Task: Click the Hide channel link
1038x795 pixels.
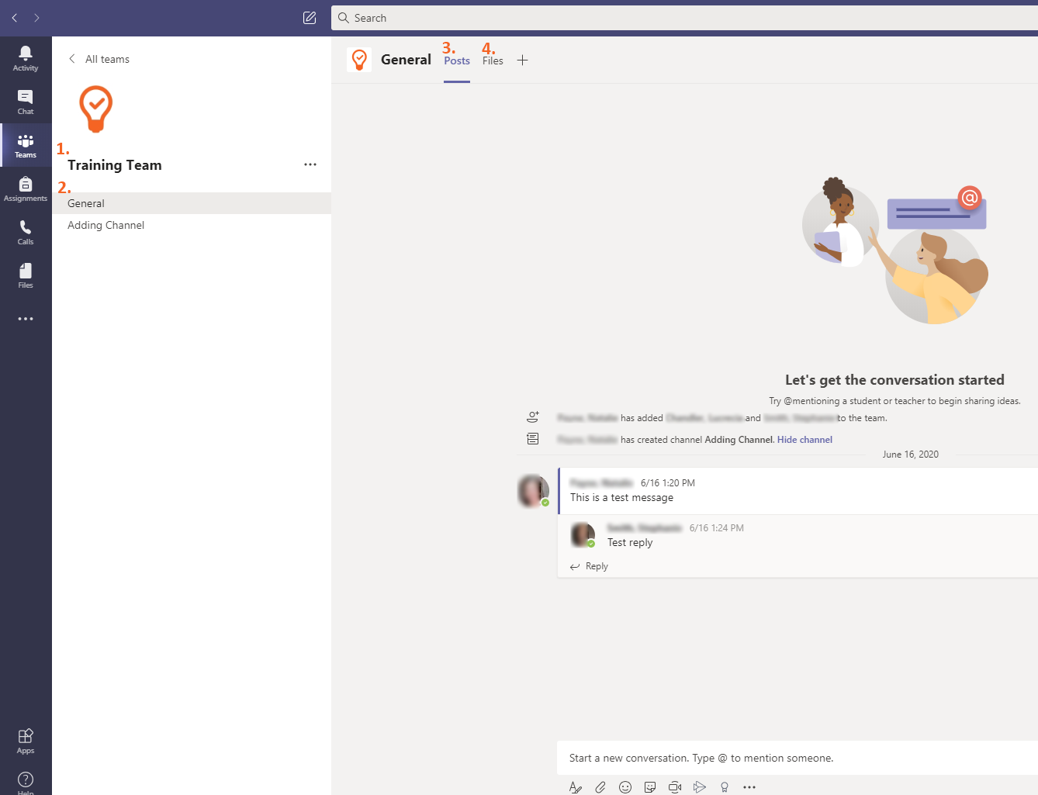Action: [804, 440]
